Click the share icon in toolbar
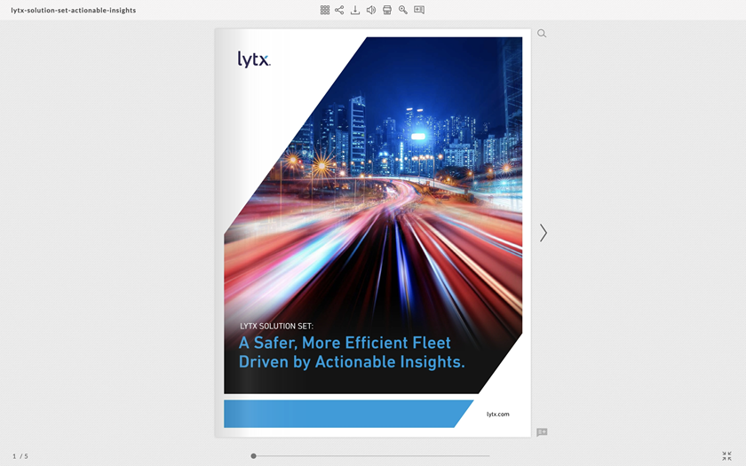 (339, 10)
